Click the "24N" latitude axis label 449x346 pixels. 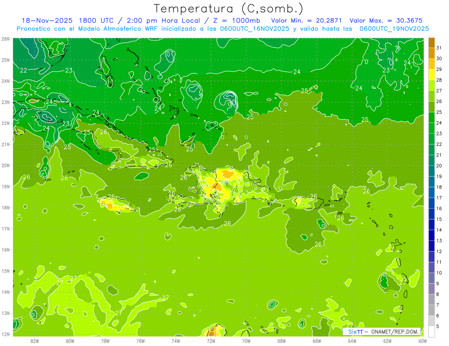tap(6, 81)
